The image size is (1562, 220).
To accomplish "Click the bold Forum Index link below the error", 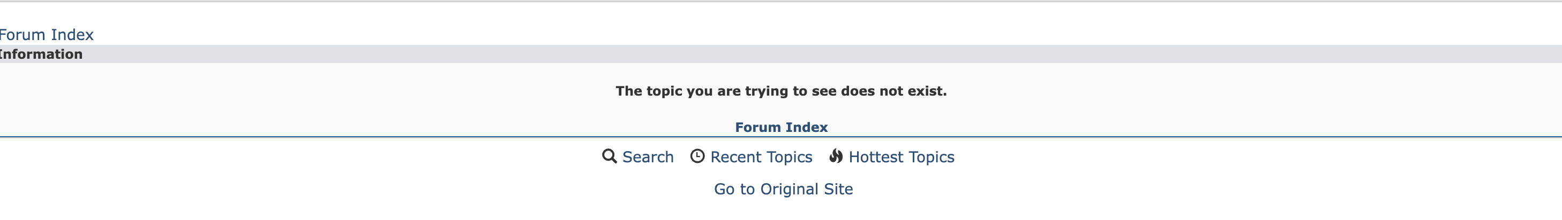I will 781,128.
